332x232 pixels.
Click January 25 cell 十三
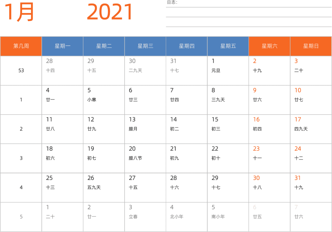[x=63, y=188]
